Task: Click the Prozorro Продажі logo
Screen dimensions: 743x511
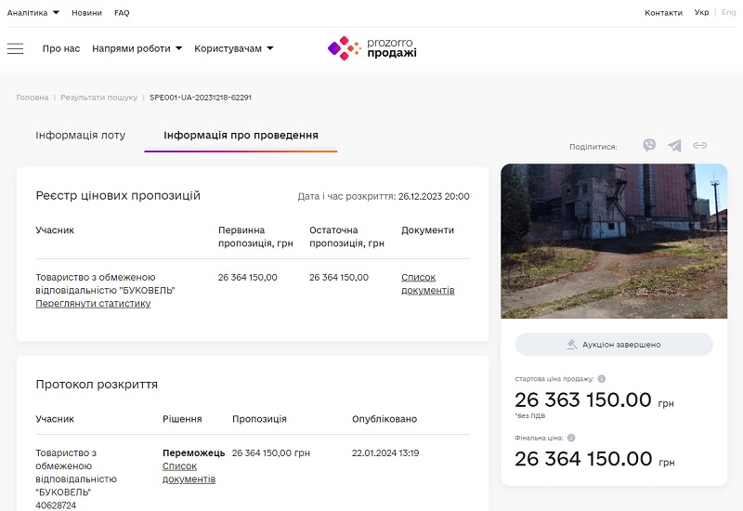Action: click(x=372, y=48)
